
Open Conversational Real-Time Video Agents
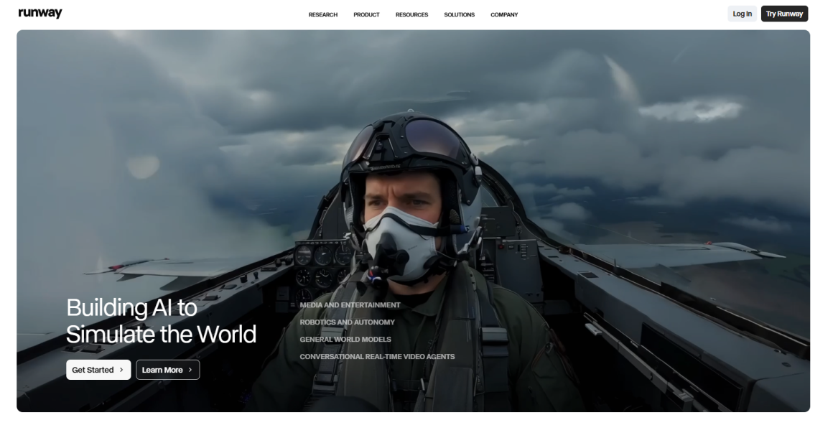coord(377,357)
